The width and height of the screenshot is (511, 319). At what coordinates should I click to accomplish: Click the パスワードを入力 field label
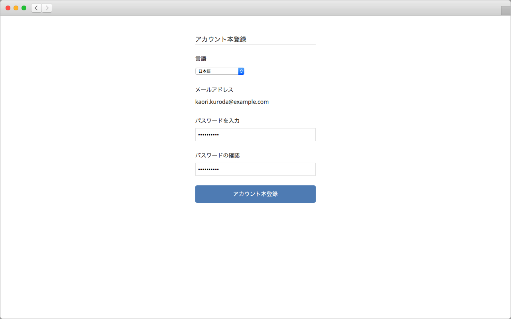tap(217, 121)
